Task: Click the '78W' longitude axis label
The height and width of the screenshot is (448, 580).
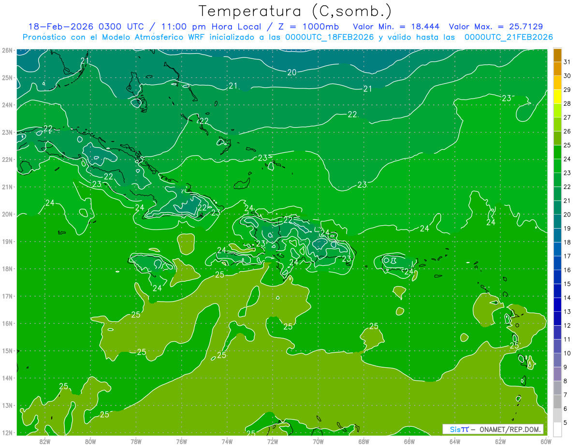Action: pyautogui.click(x=136, y=441)
